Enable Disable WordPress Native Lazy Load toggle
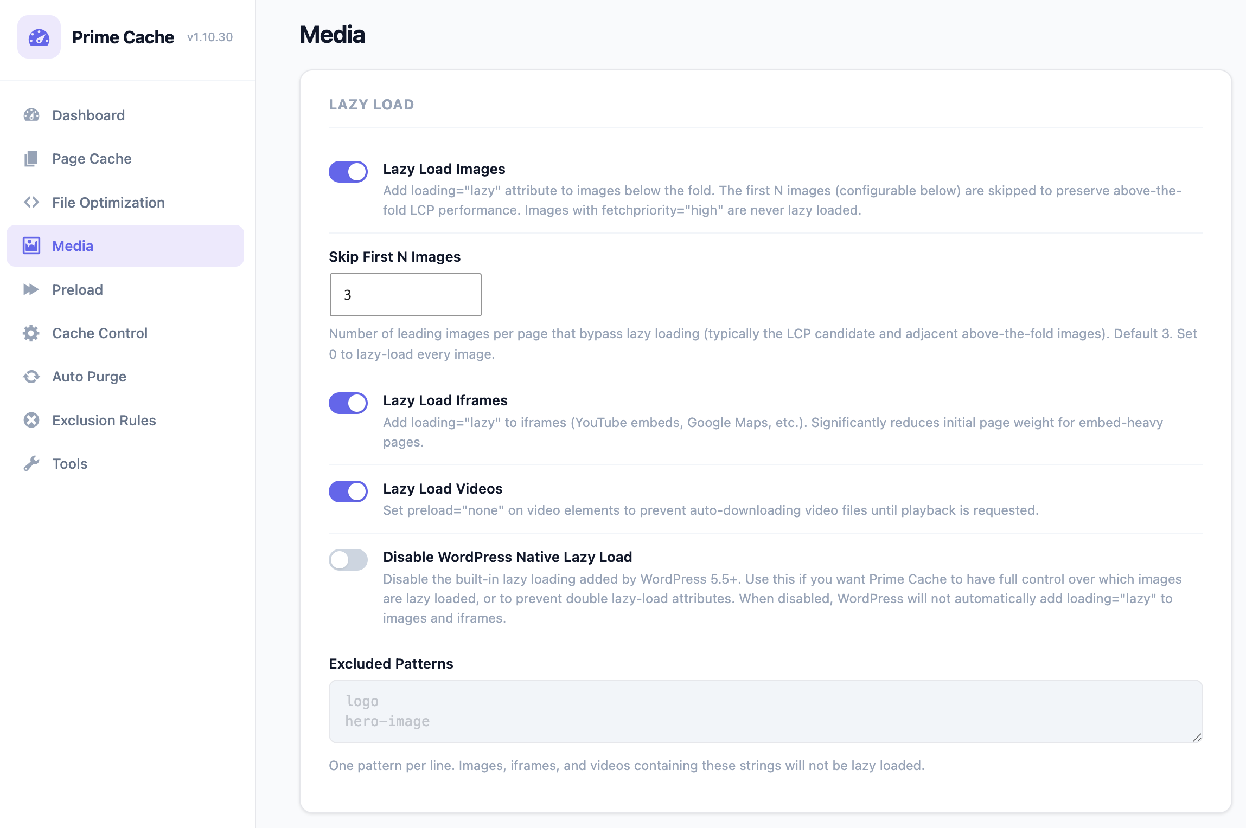The image size is (1246, 828). pyautogui.click(x=348, y=560)
